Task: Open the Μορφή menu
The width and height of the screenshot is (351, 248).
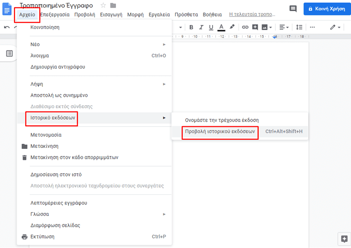Action: coord(135,15)
